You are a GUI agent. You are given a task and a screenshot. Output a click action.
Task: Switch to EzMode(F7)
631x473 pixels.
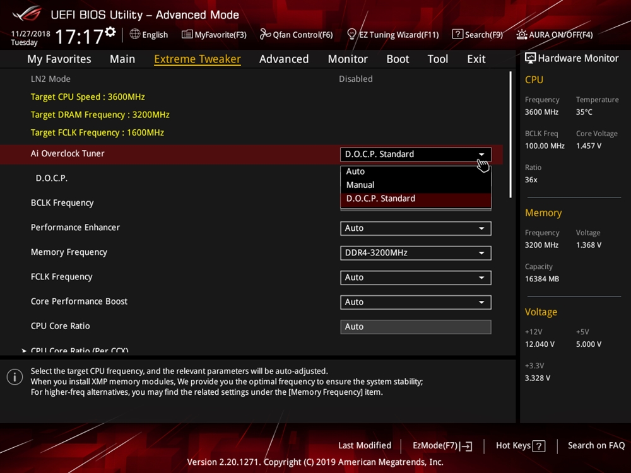pos(442,446)
